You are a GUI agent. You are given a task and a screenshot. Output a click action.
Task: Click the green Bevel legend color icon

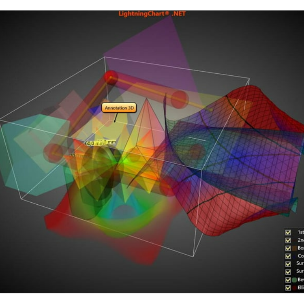click(x=295, y=280)
